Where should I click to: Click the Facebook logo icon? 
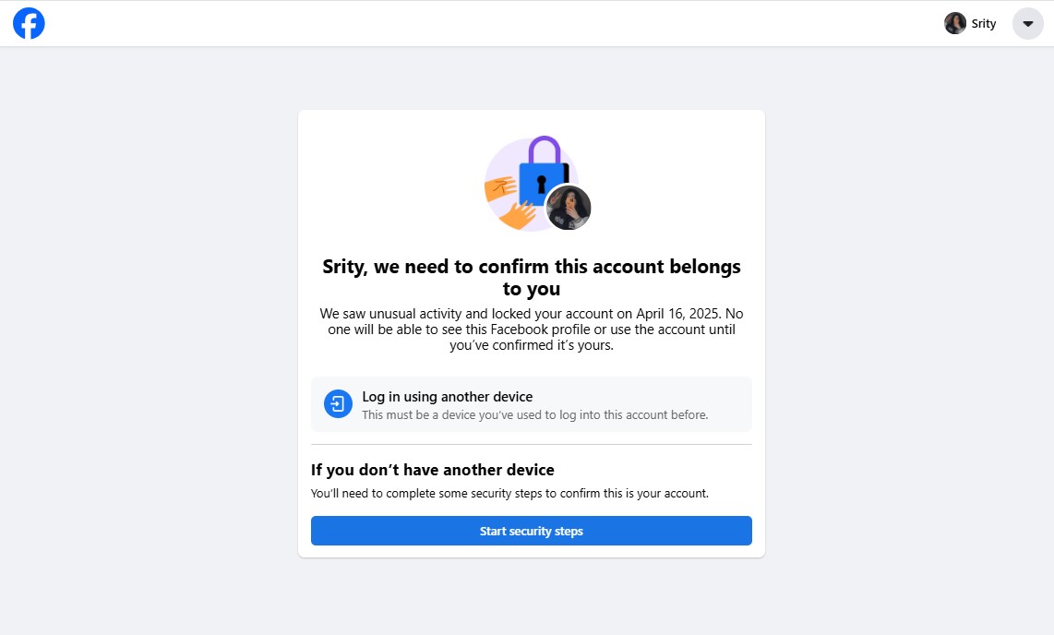tap(29, 24)
